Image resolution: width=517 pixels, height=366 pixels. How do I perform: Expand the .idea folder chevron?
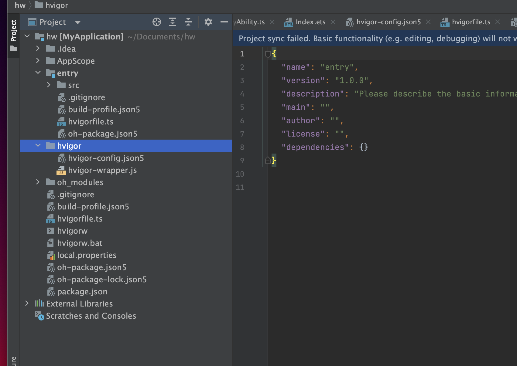[x=38, y=49]
